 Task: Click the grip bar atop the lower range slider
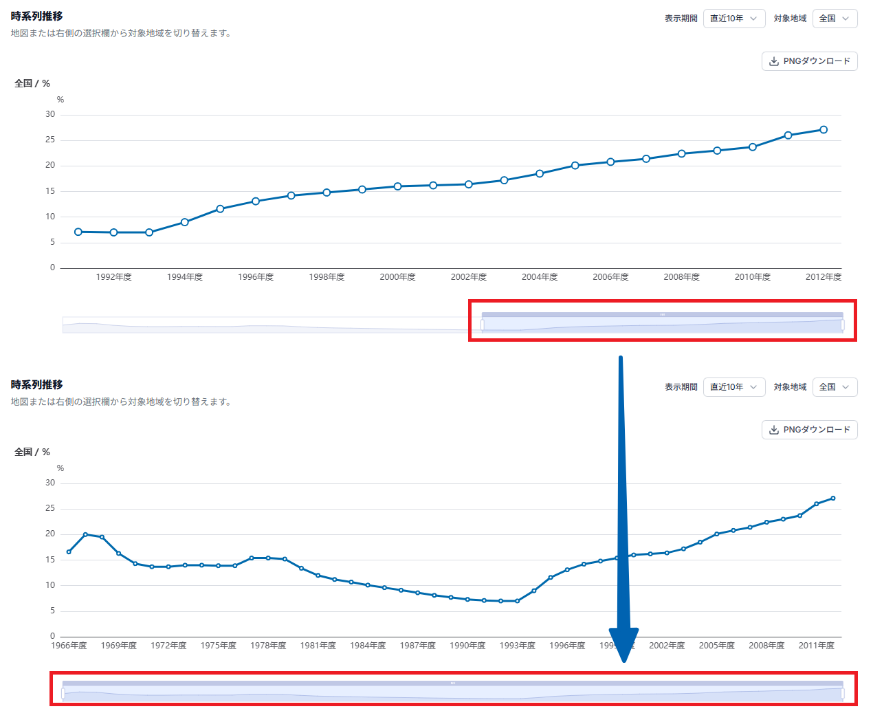[x=453, y=683]
